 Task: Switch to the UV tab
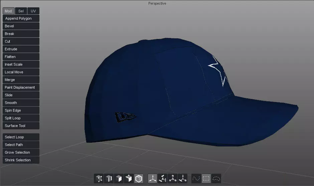click(x=33, y=11)
